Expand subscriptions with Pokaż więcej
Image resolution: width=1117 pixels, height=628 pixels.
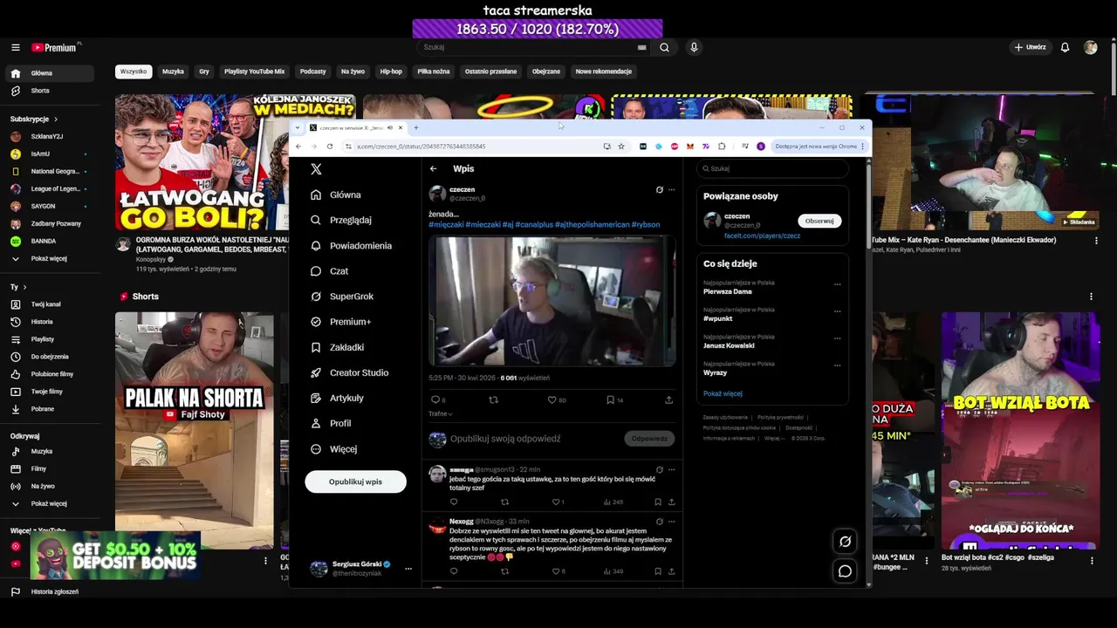tap(50, 258)
